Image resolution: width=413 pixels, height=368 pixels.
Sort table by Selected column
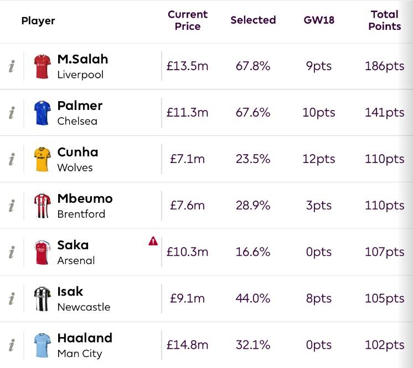pyautogui.click(x=253, y=20)
